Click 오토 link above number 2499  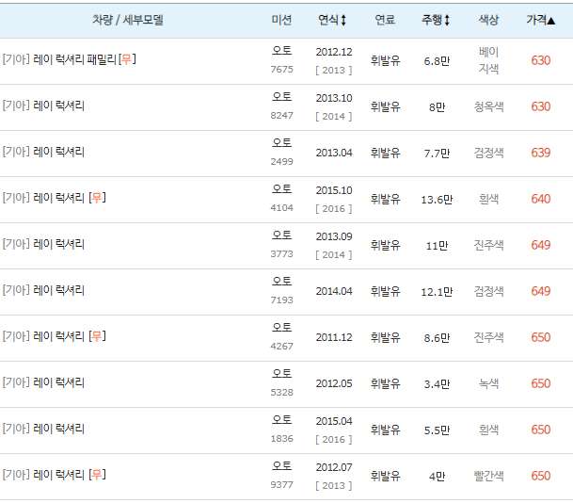pyautogui.click(x=281, y=142)
